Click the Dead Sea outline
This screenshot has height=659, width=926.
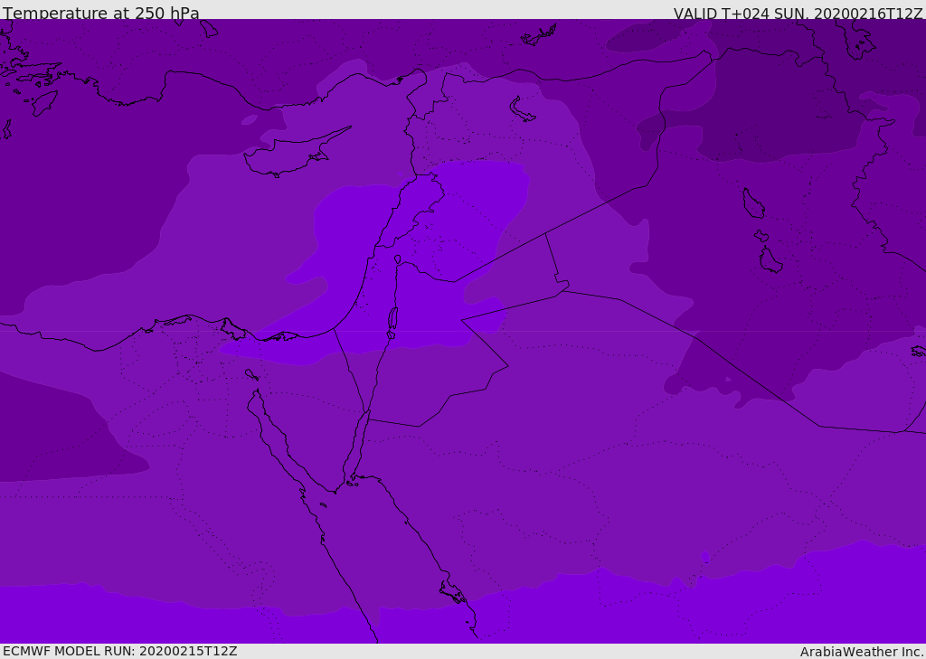392,319
